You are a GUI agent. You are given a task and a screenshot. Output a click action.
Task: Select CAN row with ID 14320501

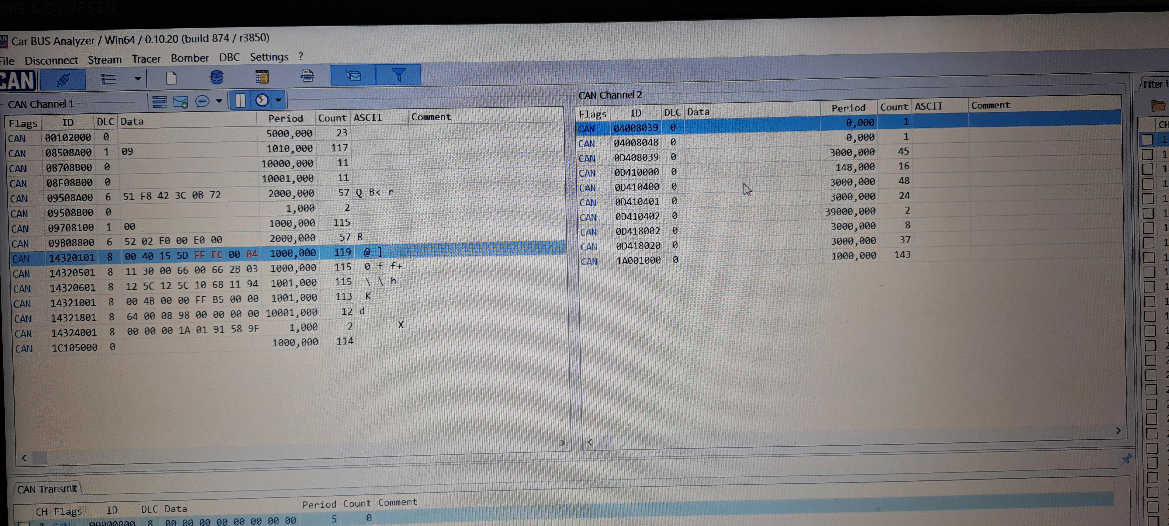click(x=72, y=273)
